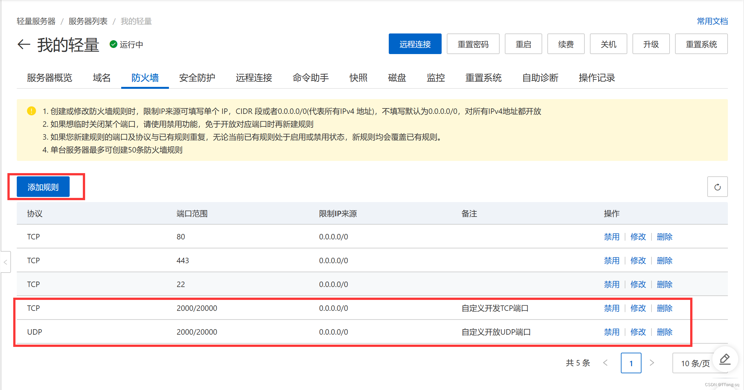This screenshot has height=390, width=744.
Task: Disable the TCP port 443 rule
Action: pos(611,260)
